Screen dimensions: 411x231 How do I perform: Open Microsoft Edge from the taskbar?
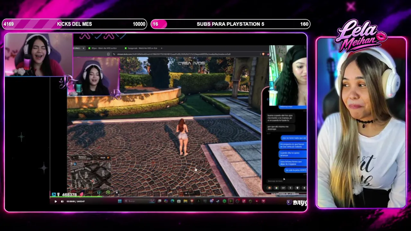click(x=172, y=201)
